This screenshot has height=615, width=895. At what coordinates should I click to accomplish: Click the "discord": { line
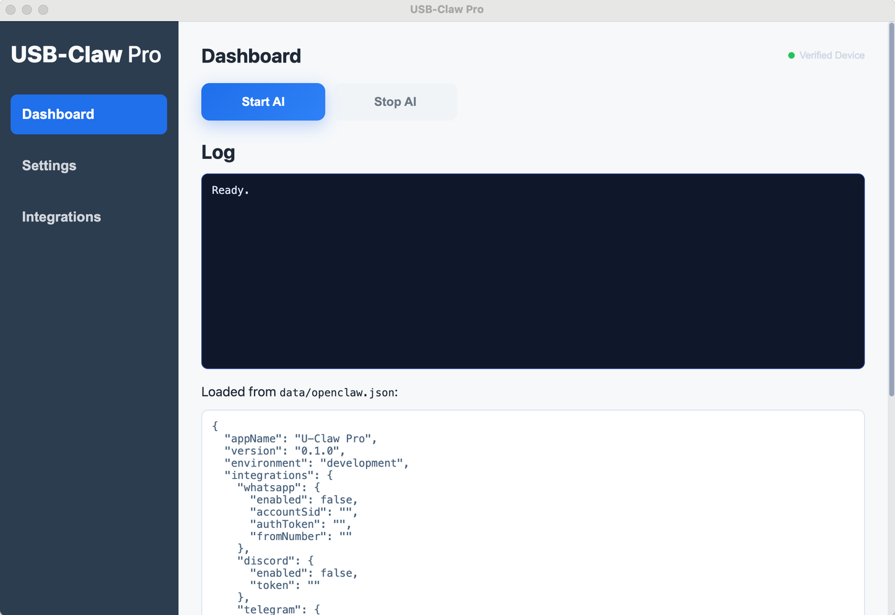276,561
